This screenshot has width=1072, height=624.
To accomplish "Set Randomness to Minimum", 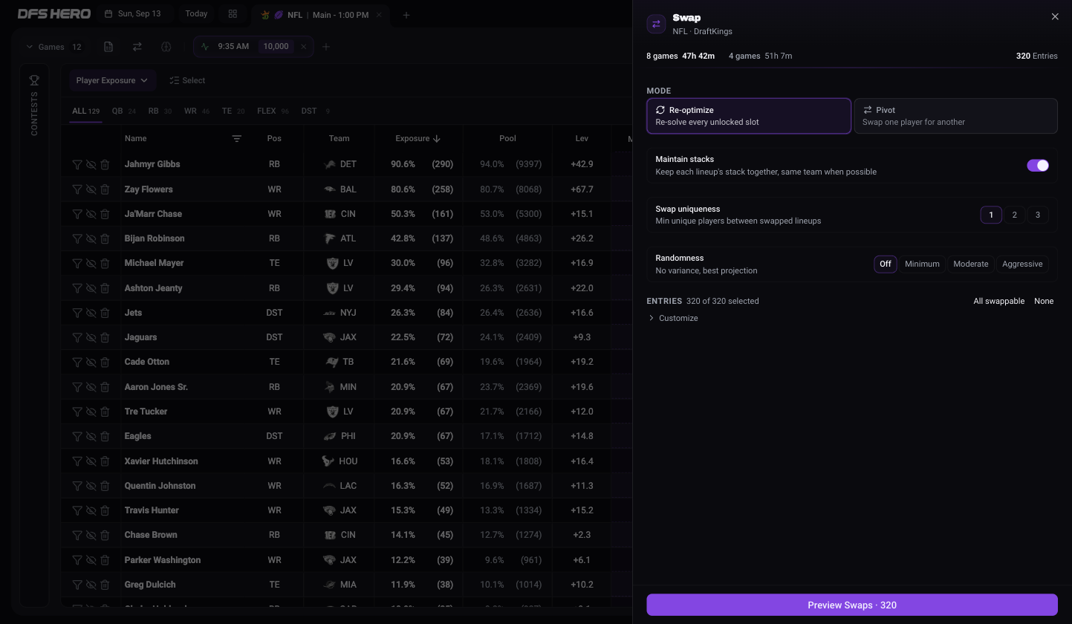I will coord(922,264).
